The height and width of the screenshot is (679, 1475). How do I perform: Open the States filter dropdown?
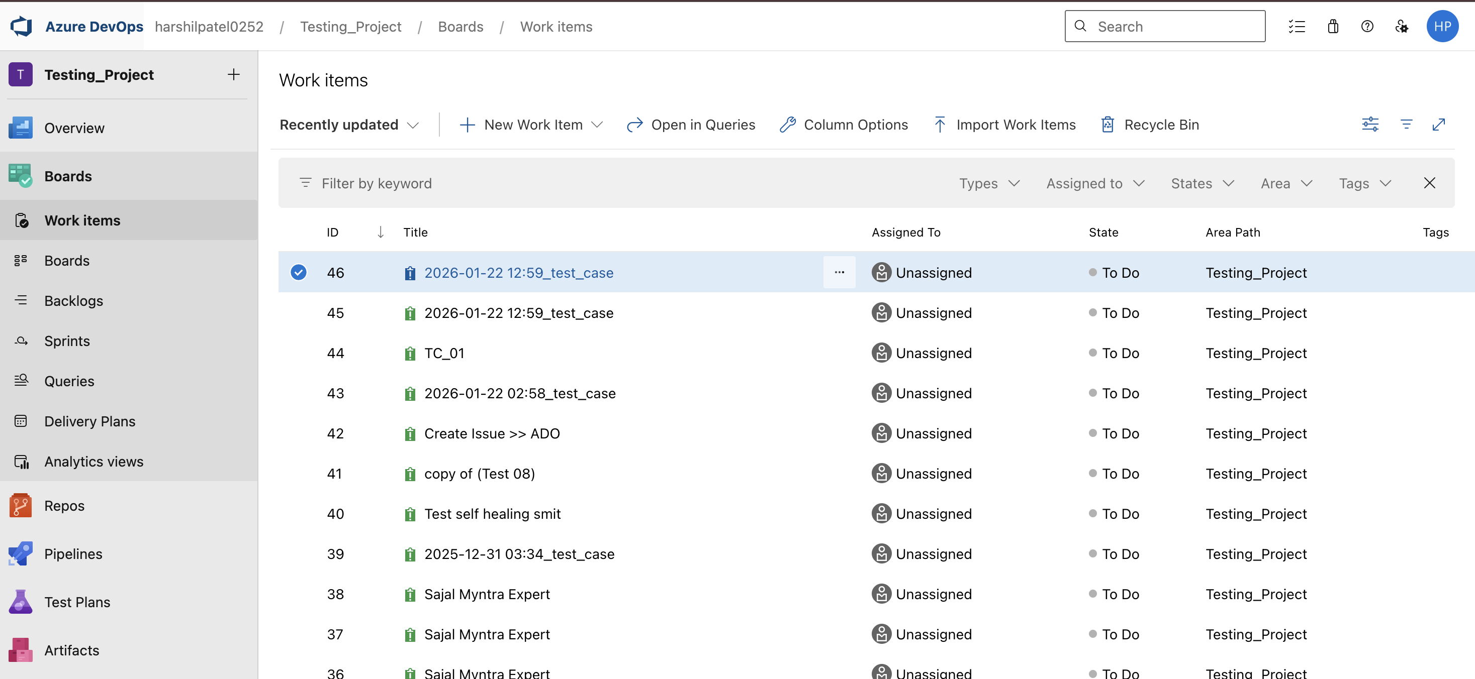pos(1202,184)
